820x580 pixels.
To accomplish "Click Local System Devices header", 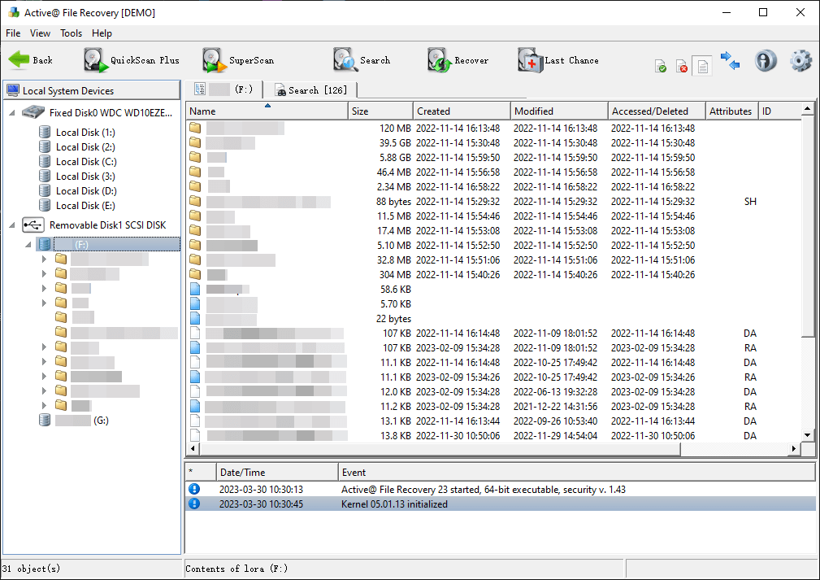I will click(x=92, y=90).
